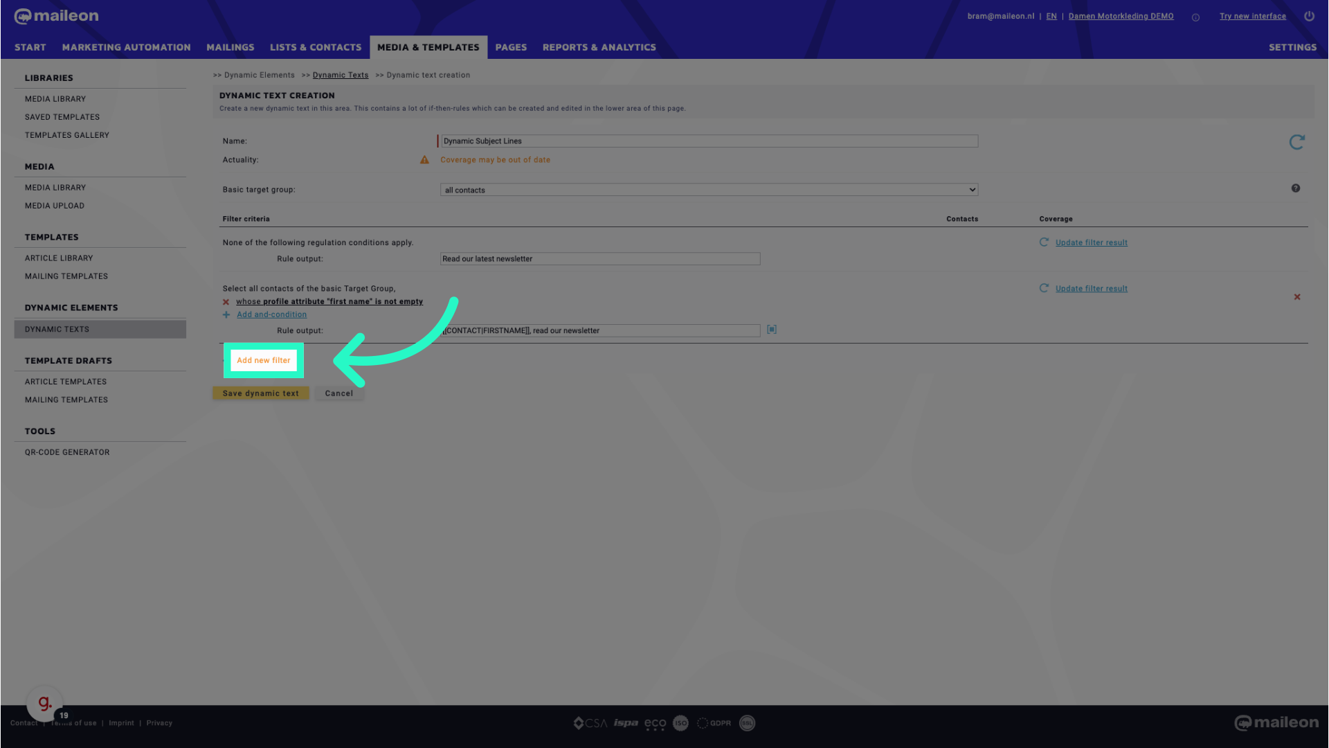Click the Cancel button

(339, 393)
